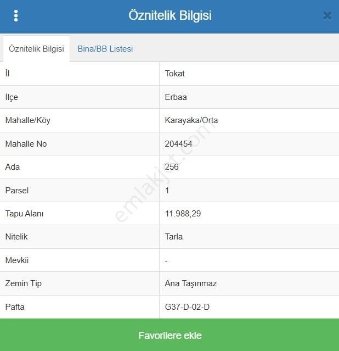Select the Tapu Alanı value 11.988,29

pyautogui.click(x=183, y=214)
